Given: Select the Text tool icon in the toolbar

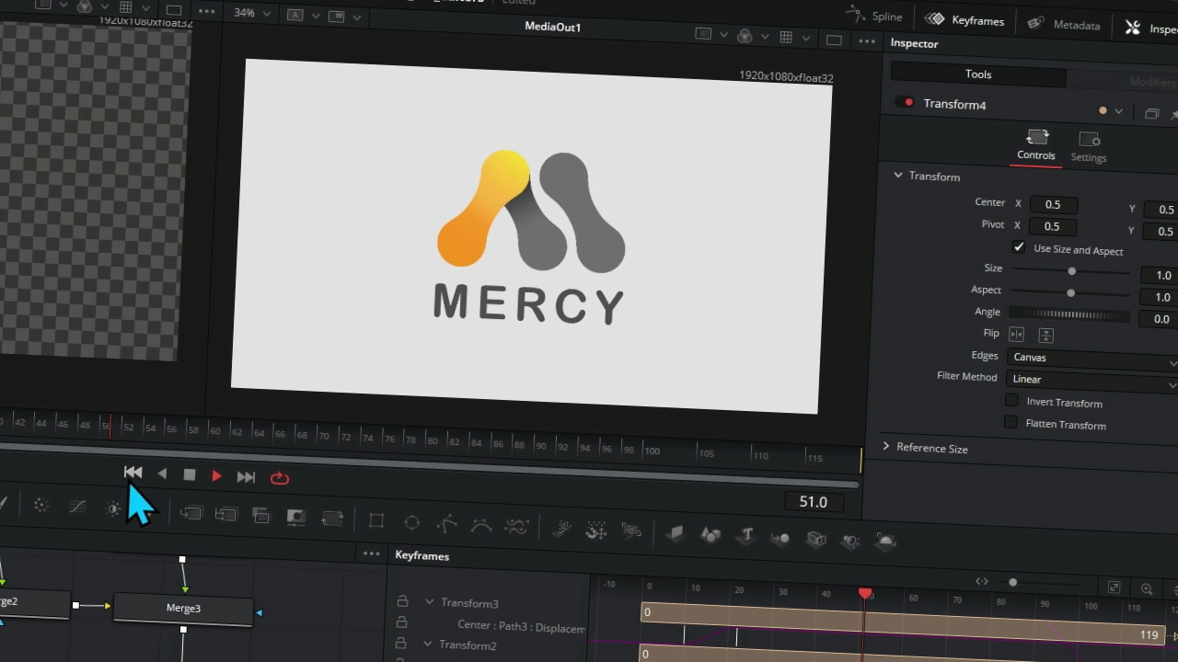Looking at the screenshot, I should tap(746, 535).
